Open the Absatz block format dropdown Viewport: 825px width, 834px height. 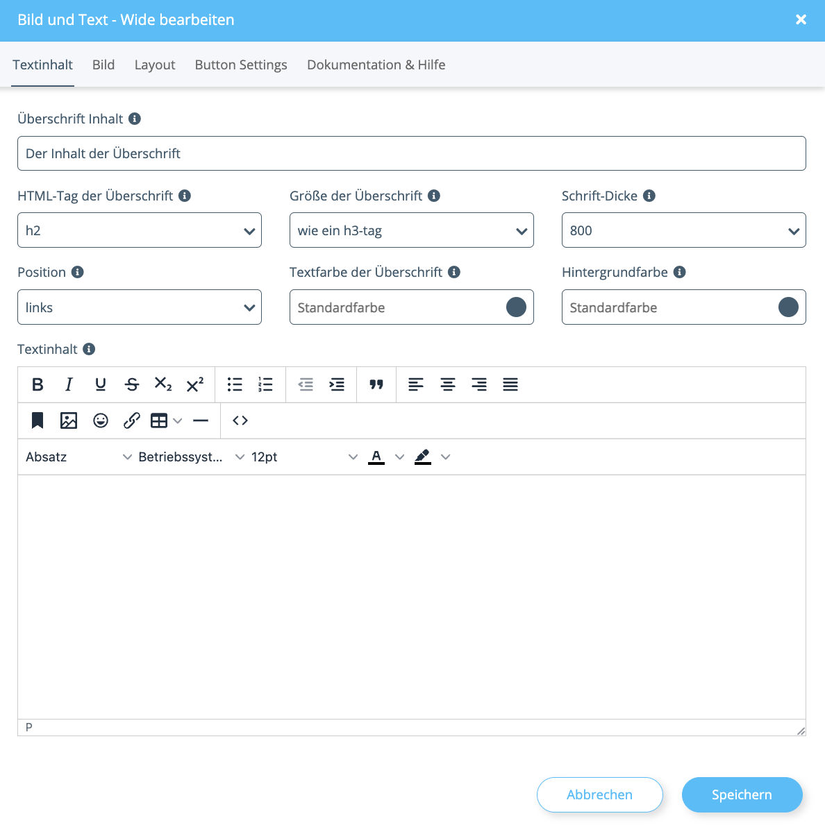click(78, 457)
